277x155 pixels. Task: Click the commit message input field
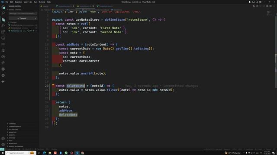23,13
